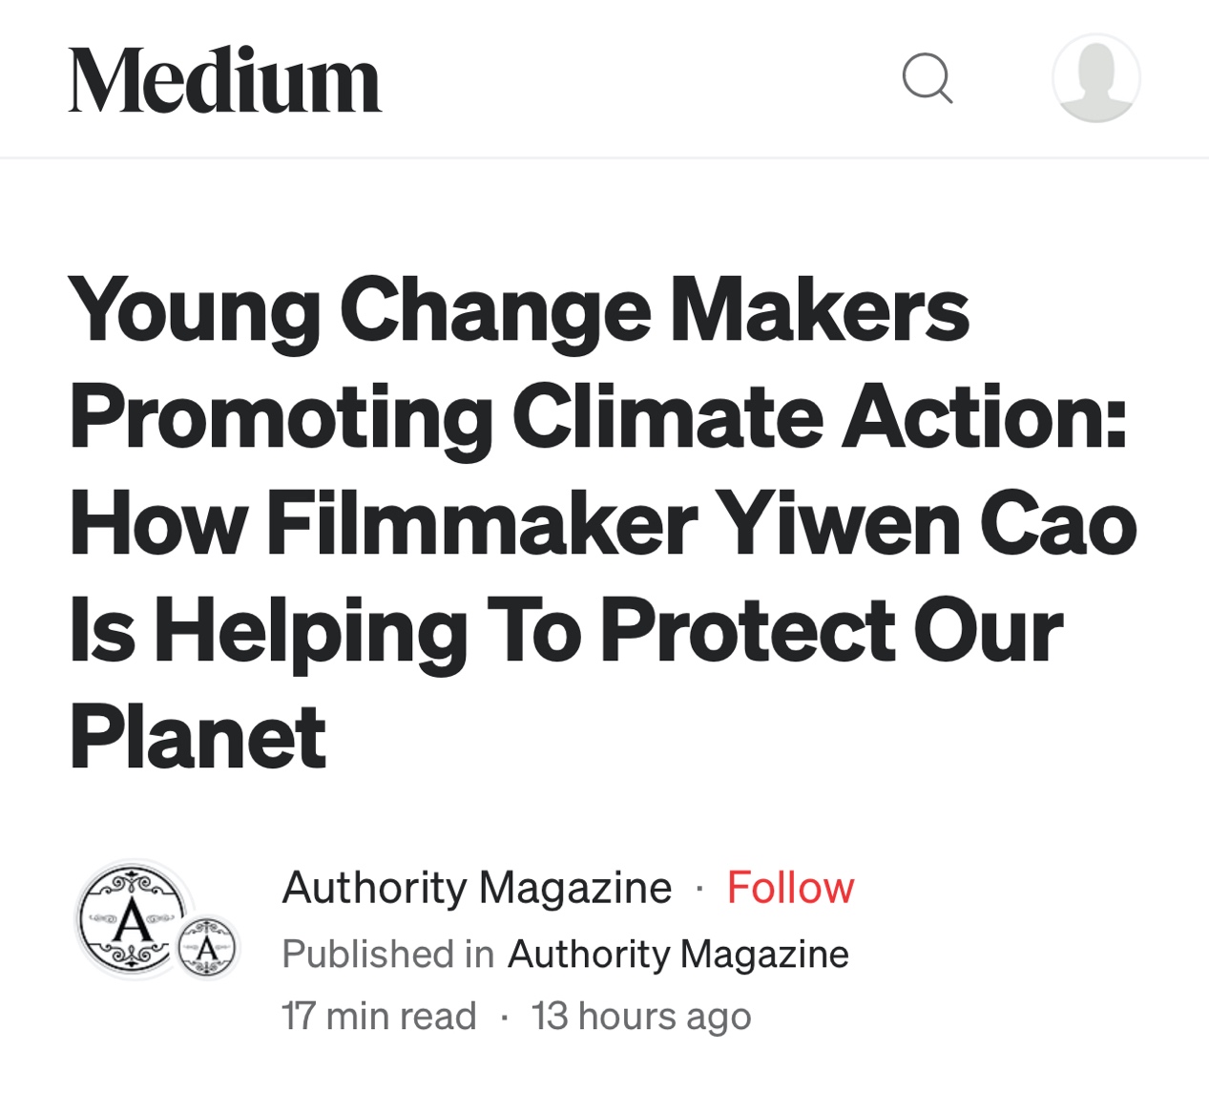
Task: Click the 17 min read label
Action: (x=379, y=1016)
